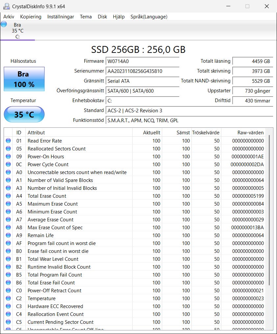Click the 35 °C temperature button
The height and width of the screenshot is (334, 277).
(24, 114)
